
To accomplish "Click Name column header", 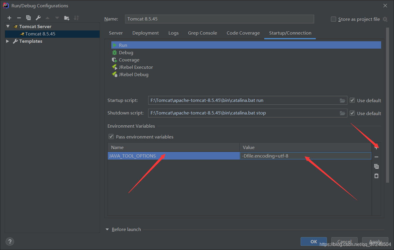I will point(174,147).
